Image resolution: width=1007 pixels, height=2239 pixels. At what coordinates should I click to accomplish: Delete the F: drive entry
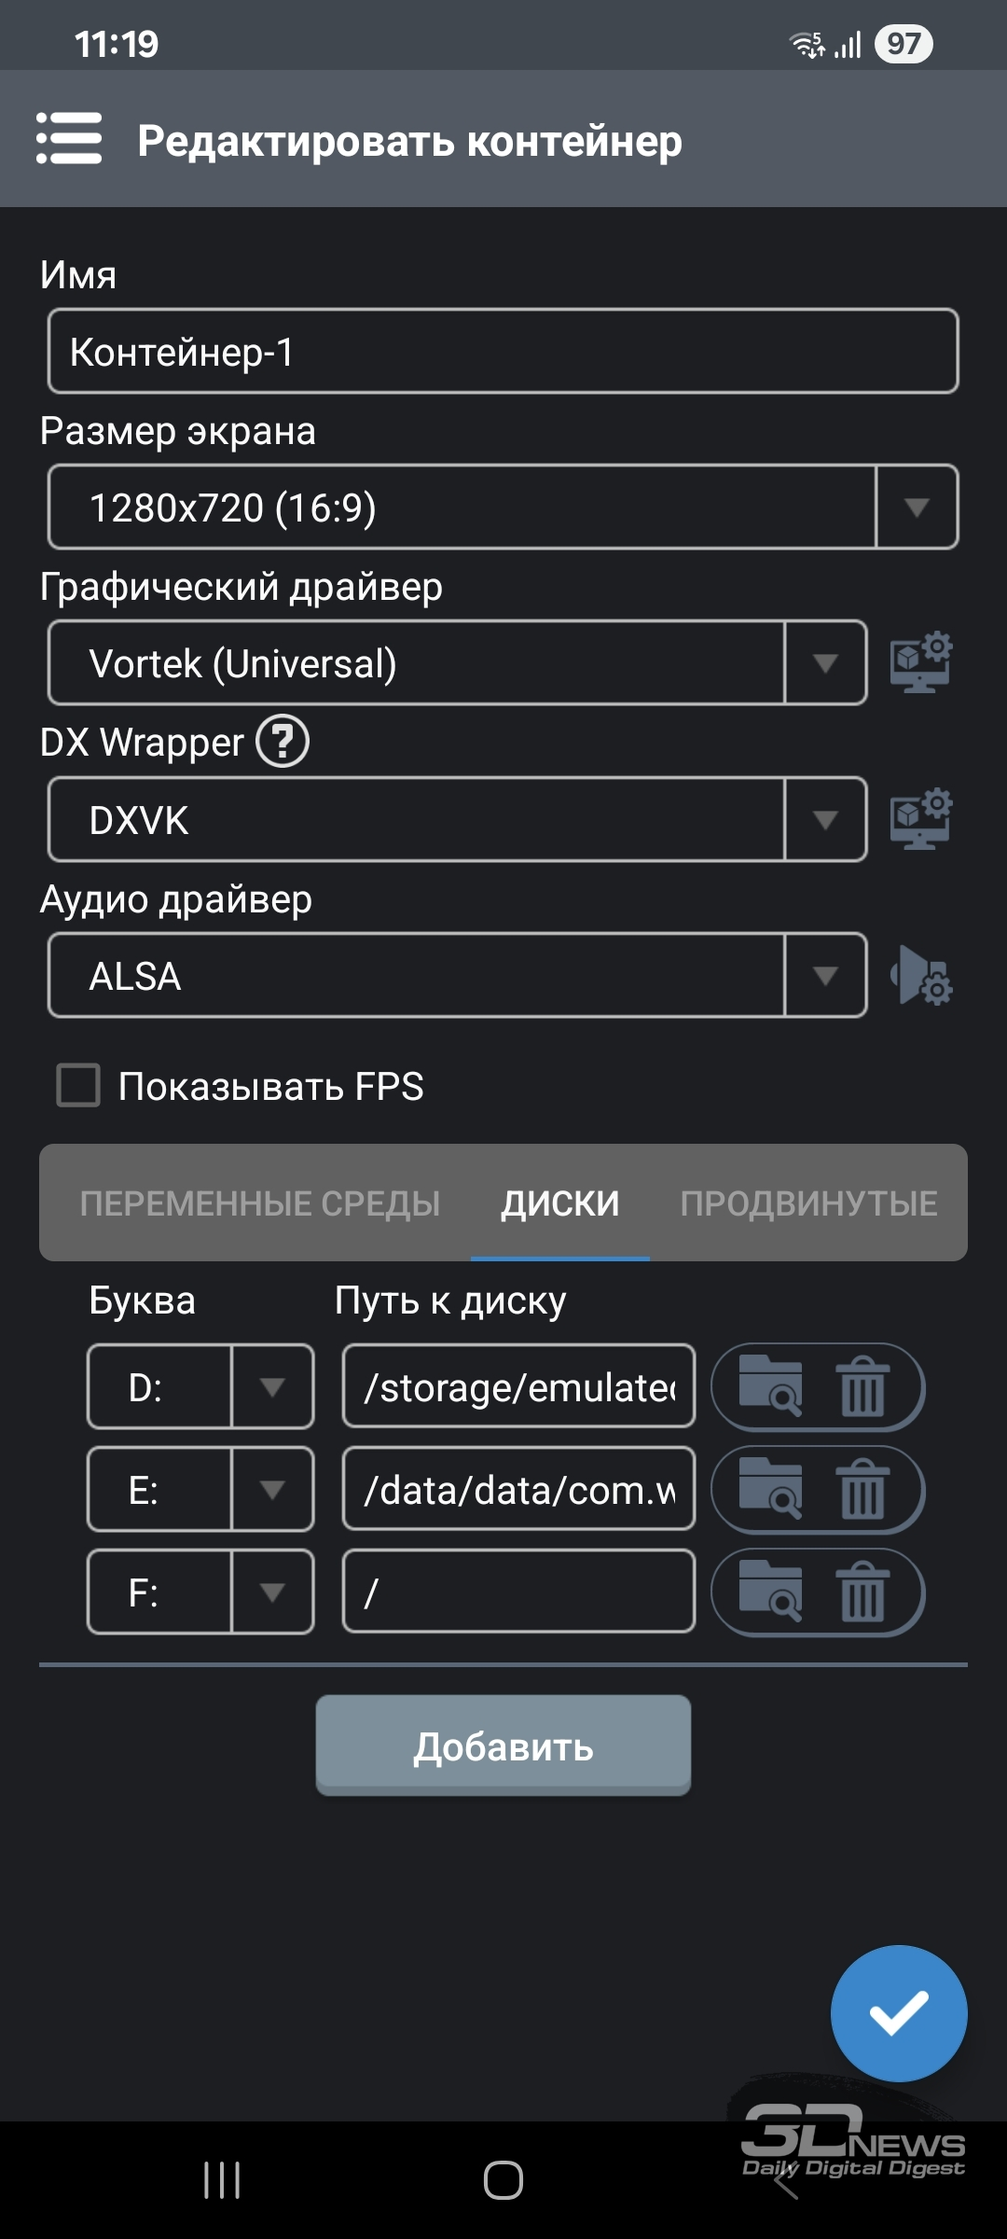click(x=862, y=1592)
